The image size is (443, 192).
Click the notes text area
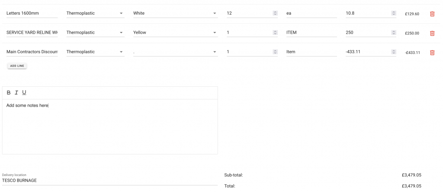[110, 127]
